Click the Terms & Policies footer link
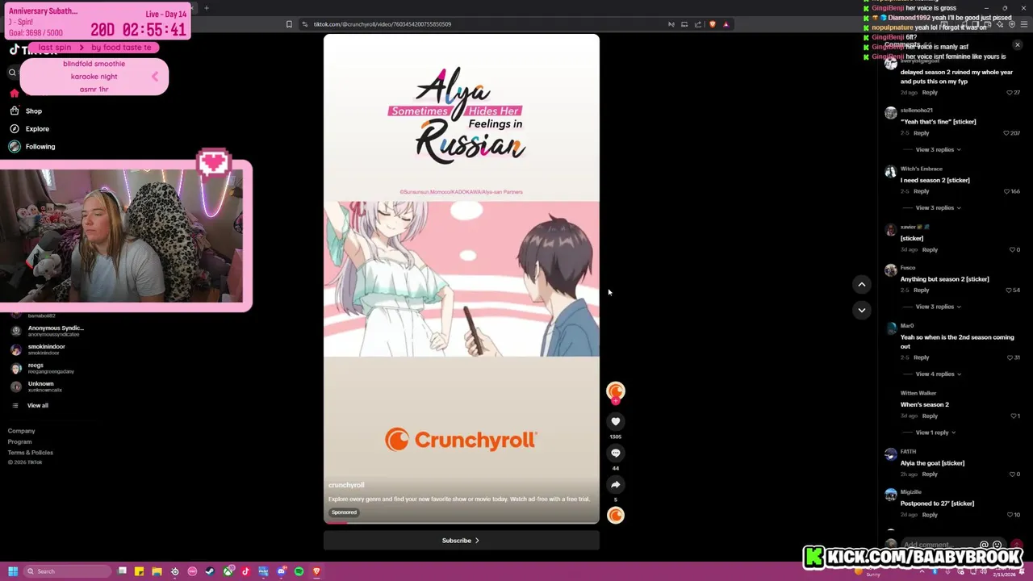This screenshot has width=1033, height=581. tap(31, 452)
